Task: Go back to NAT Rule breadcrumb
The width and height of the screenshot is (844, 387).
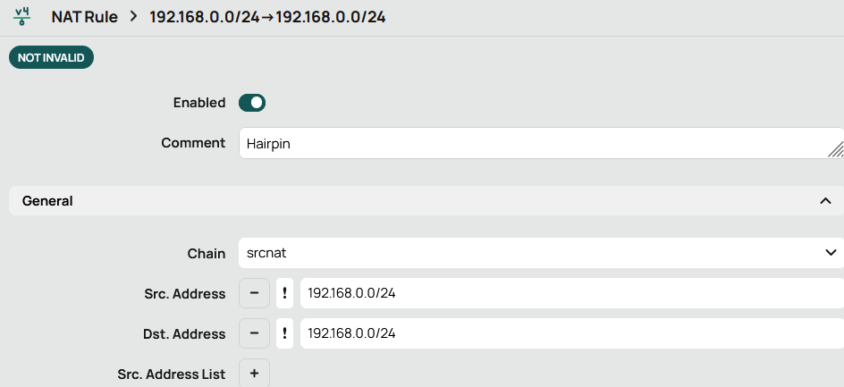Action: pos(84,17)
